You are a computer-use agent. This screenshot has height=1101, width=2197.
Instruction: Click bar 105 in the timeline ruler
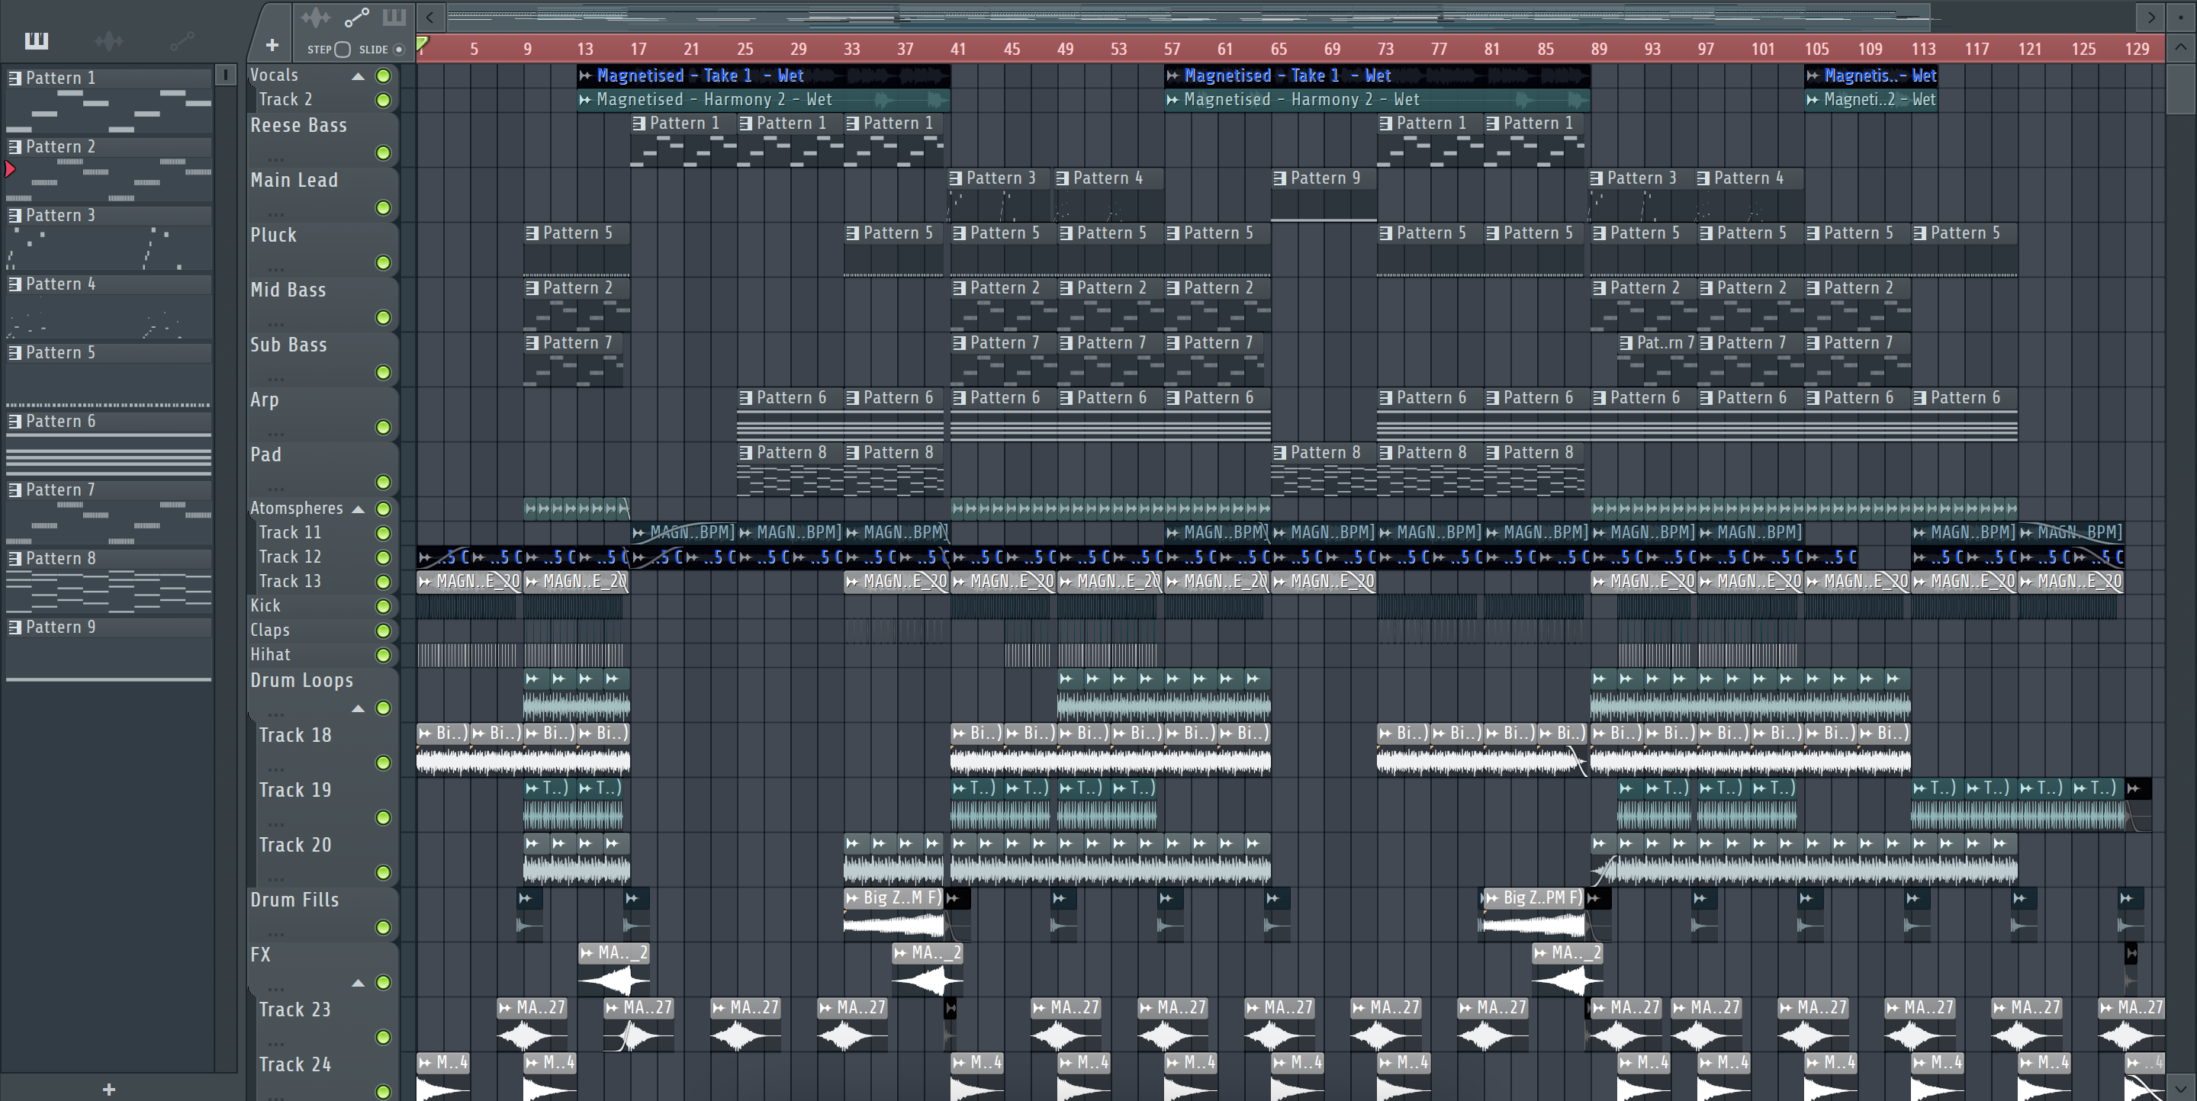coord(1816,49)
